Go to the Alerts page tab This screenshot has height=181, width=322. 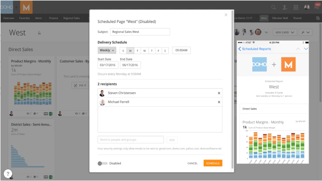click(39, 18)
